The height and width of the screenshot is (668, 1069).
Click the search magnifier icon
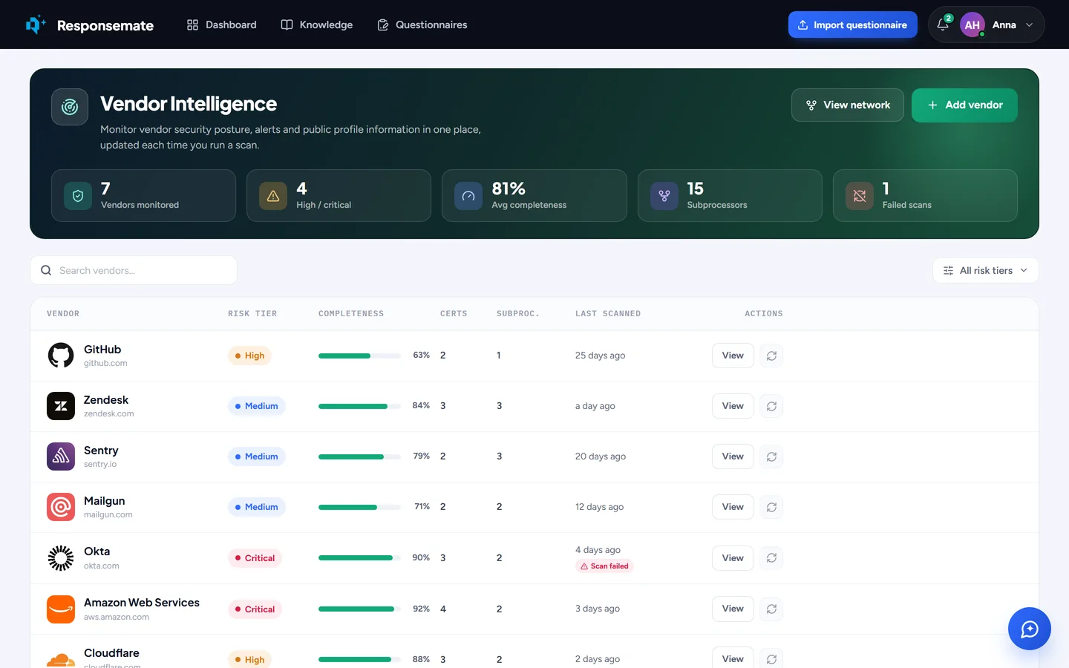(x=46, y=270)
